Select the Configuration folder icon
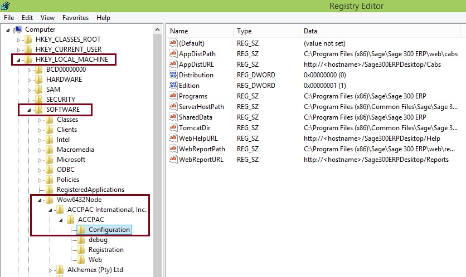The height and width of the screenshot is (277, 466). pos(81,230)
